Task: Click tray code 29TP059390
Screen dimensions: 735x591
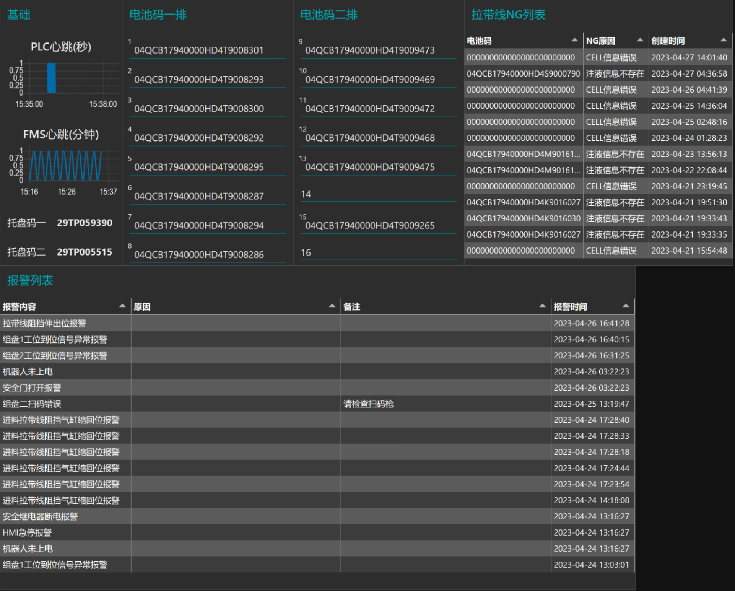Action: [x=85, y=223]
